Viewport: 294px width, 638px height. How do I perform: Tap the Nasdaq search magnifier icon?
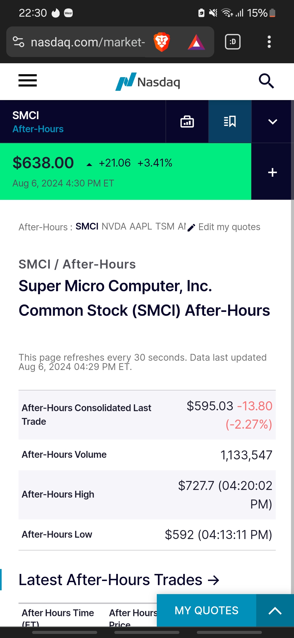tap(266, 81)
